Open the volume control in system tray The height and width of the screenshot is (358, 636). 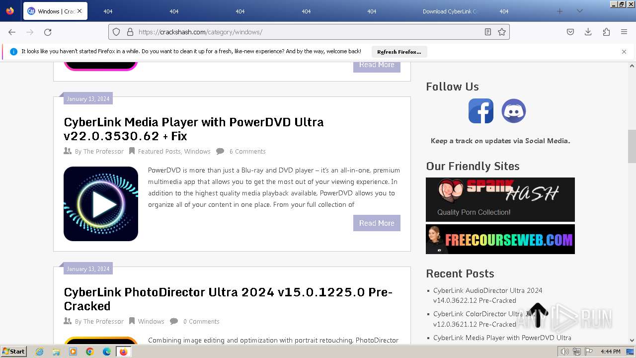(x=564, y=352)
